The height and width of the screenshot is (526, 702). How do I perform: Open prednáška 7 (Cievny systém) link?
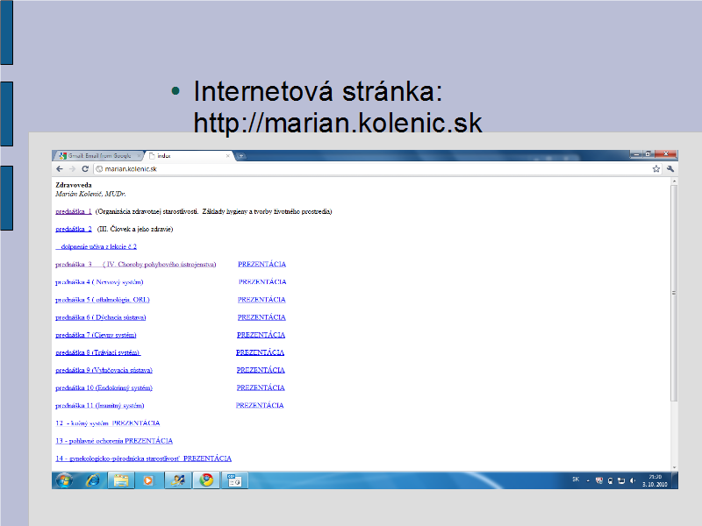point(96,335)
